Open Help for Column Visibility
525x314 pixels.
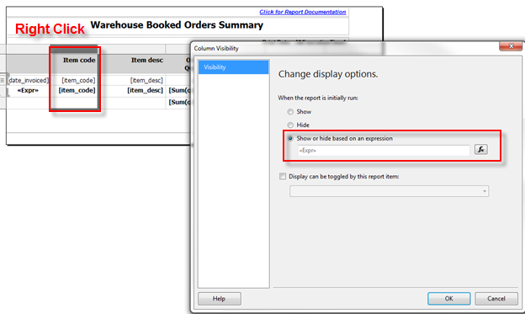point(220,299)
